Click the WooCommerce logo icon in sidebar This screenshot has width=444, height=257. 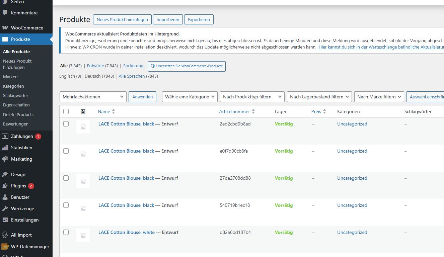(x=5, y=28)
